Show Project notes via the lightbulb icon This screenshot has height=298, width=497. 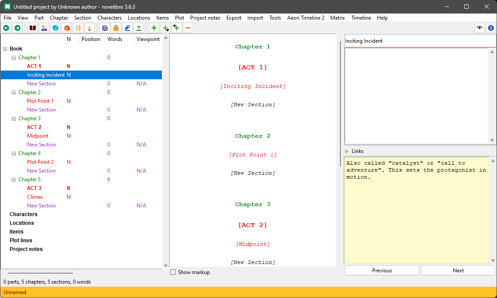point(89,27)
